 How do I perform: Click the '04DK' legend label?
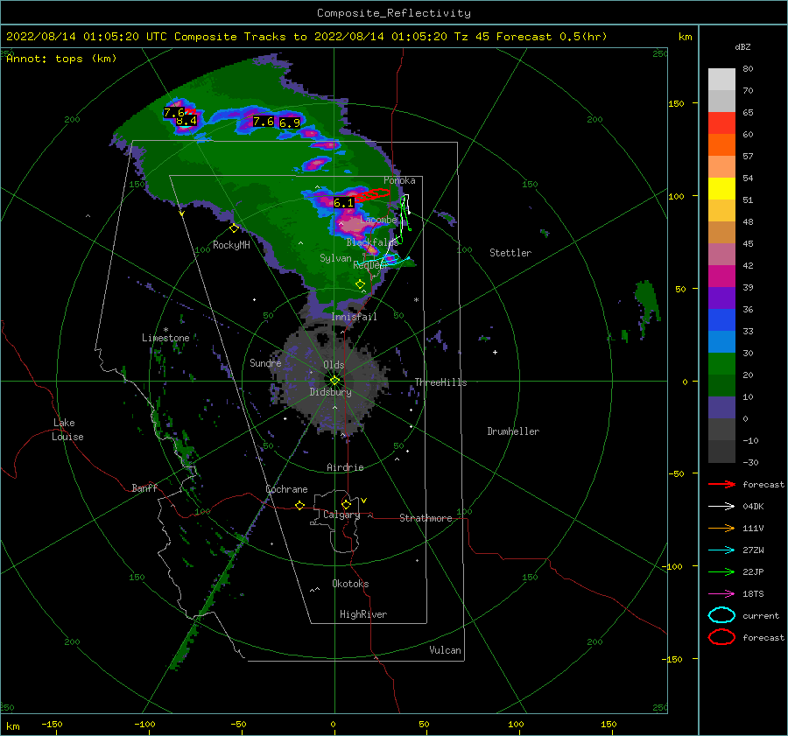coord(753,507)
